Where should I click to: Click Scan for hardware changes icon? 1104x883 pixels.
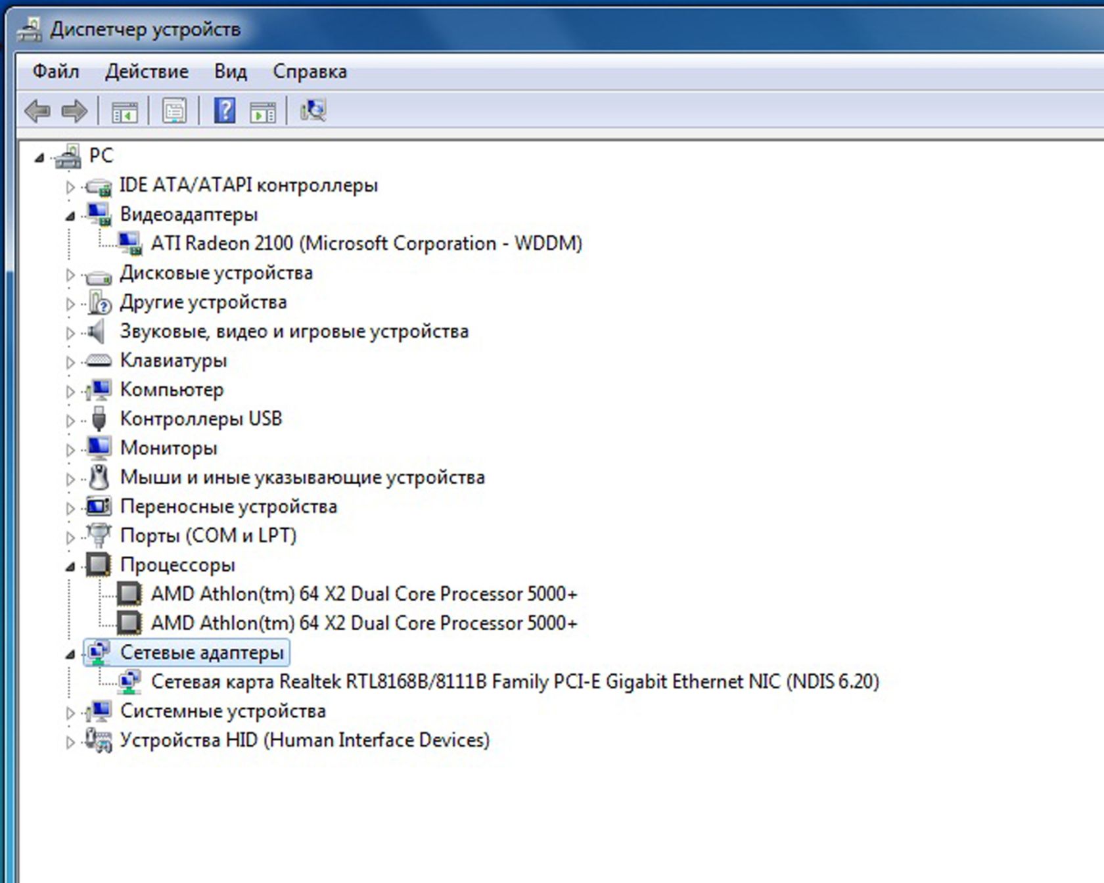(x=313, y=110)
